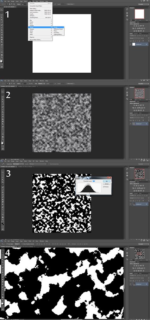Select Quick Selection tool in third screenshot's toolbar

pos(3,180)
